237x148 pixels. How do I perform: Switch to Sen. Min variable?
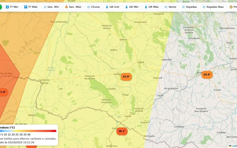click(x=51, y=7)
